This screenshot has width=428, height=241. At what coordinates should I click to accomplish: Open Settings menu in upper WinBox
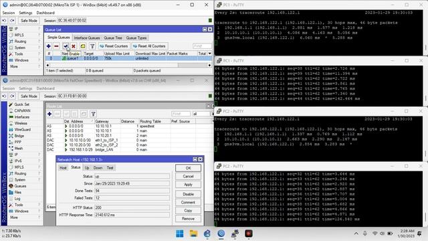click(x=25, y=13)
